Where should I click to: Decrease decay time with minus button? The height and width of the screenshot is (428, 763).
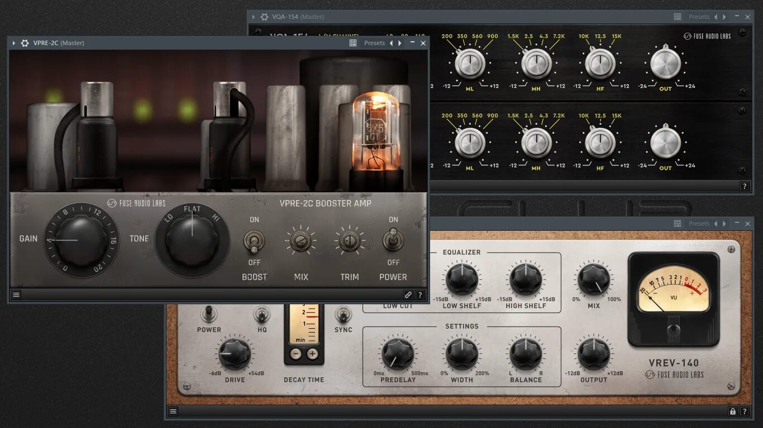[x=296, y=354]
